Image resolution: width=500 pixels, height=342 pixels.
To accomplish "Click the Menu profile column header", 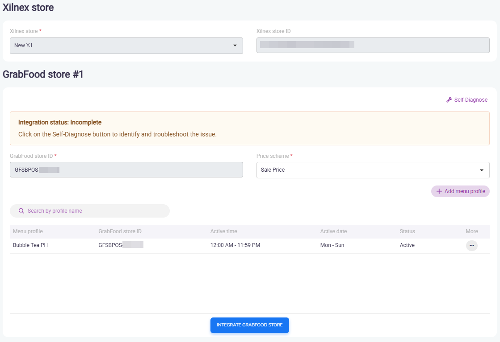I will click(x=28, y=231).
